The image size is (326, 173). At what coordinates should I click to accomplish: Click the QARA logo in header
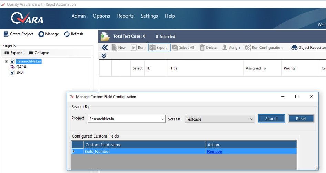point(27,18)
